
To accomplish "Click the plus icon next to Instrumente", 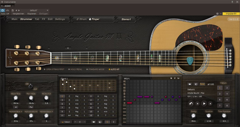I will pos(2,2).
